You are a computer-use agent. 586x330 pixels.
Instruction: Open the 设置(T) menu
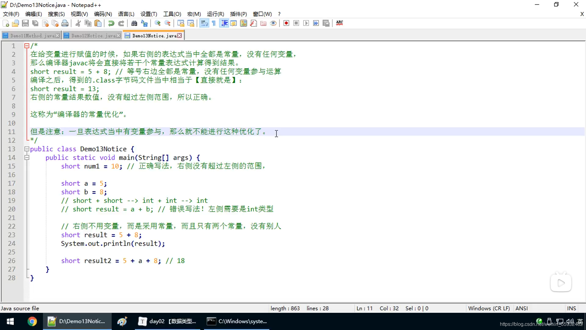(149, 14)
